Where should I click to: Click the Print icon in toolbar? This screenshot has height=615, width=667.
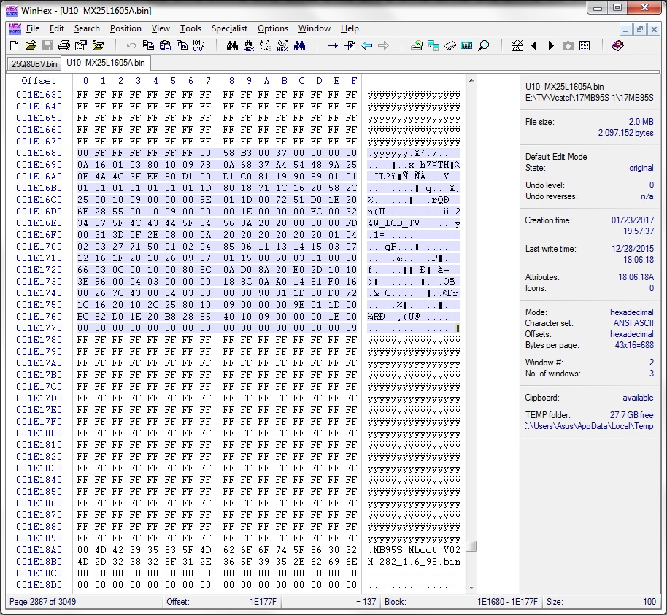click(x=64, y=45)
